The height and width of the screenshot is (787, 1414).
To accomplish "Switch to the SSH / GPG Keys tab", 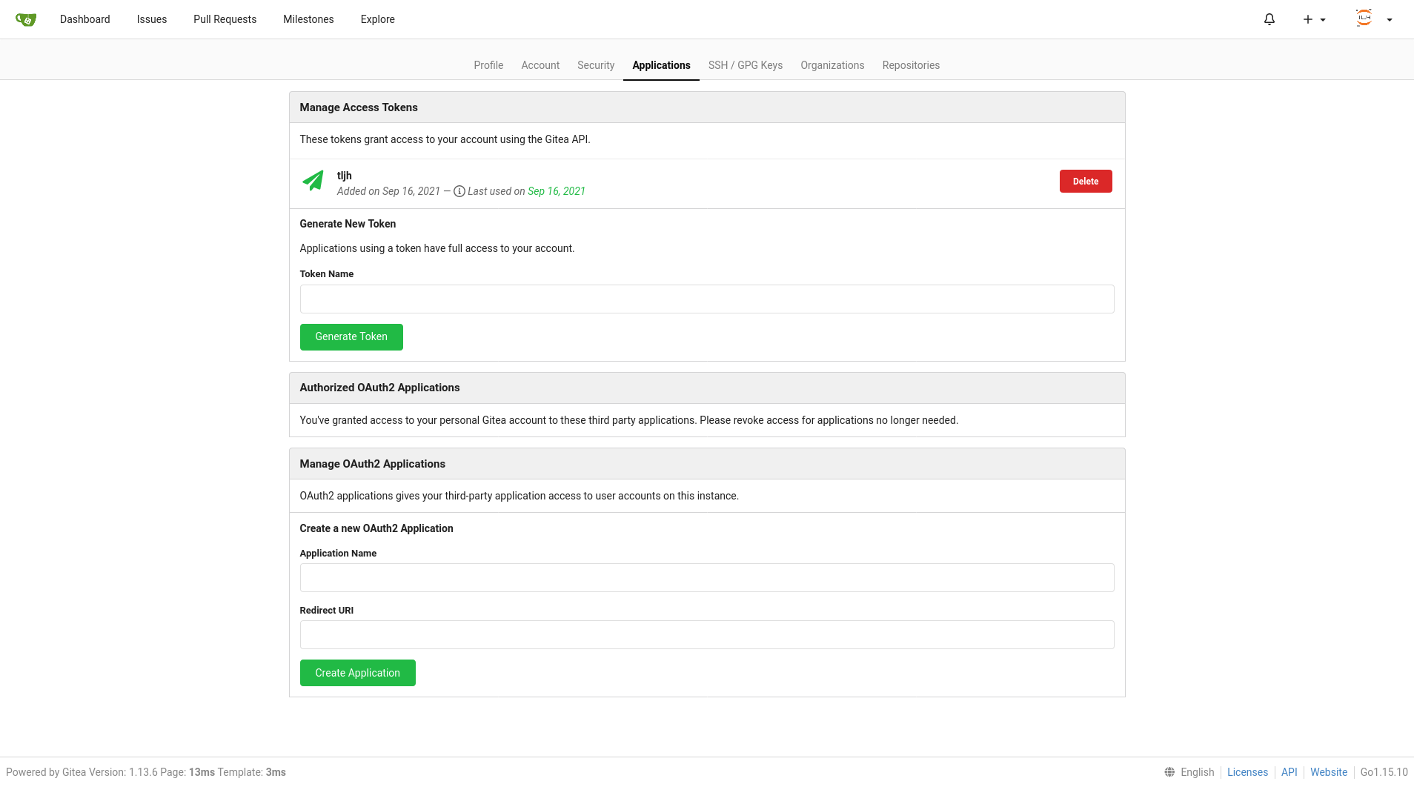I will pyautogui.click(x=745, y=65).
